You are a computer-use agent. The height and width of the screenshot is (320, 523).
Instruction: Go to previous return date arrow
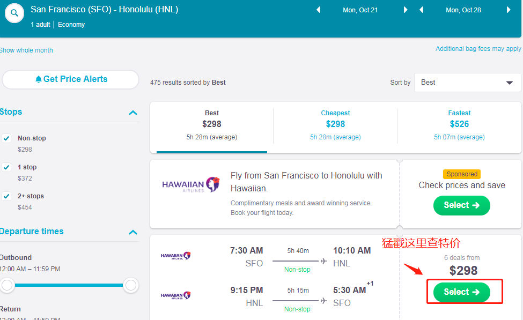[421, 10]
